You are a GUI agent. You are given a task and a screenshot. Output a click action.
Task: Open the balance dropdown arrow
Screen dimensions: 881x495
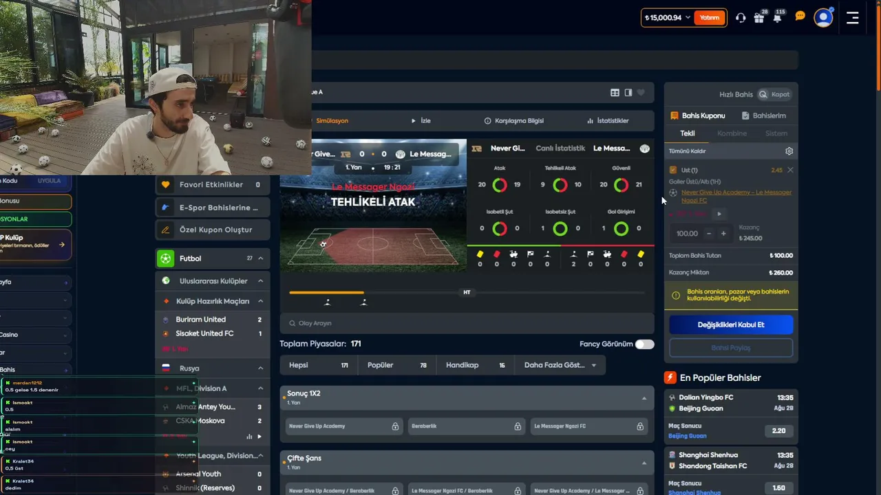pos(688,18)
